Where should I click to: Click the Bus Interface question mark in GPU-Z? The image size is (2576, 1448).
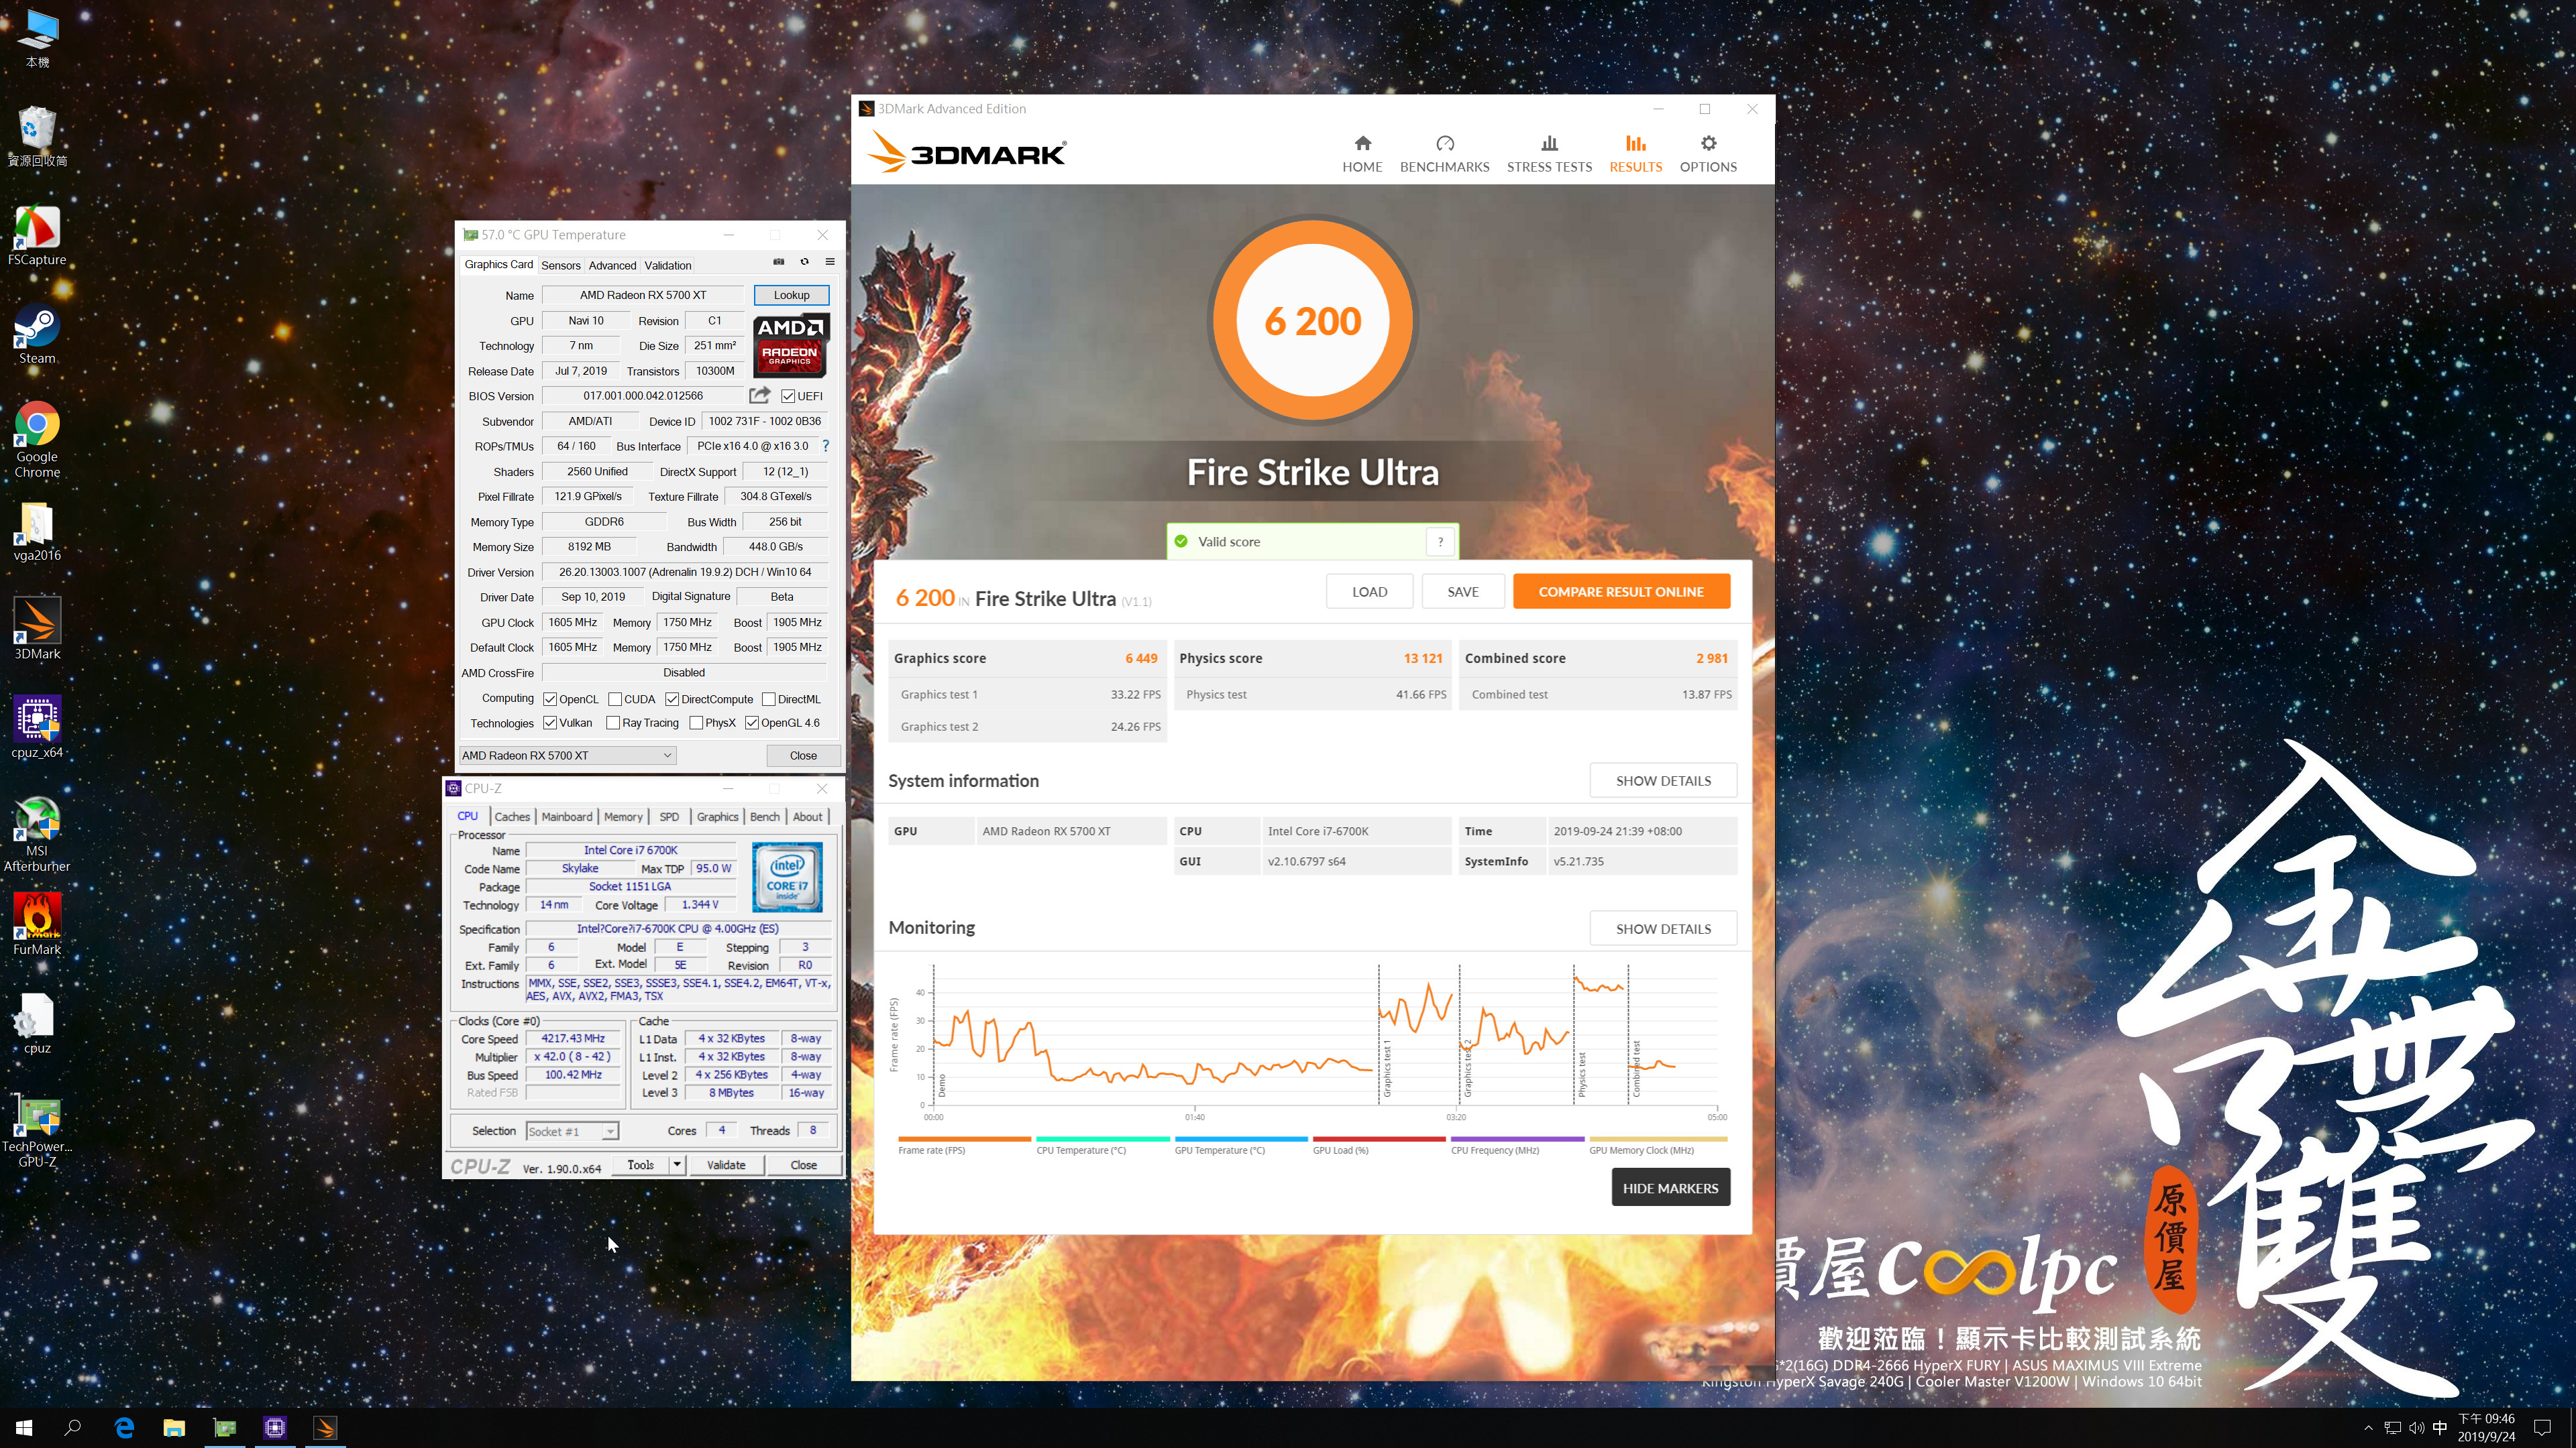point(825,446)
